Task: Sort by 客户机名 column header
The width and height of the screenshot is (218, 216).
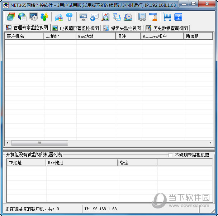Action: [x=24, y=36]
